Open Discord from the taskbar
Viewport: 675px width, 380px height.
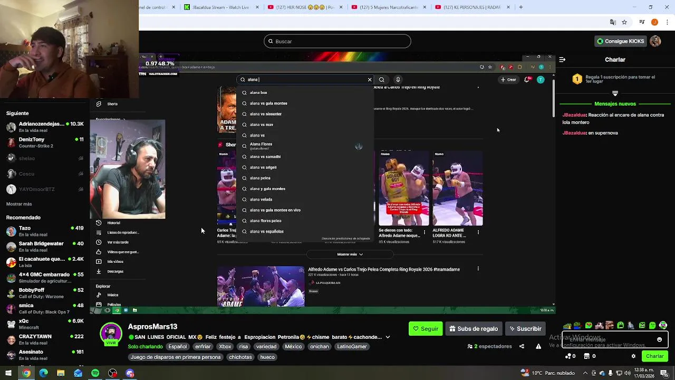click(130, 373)
